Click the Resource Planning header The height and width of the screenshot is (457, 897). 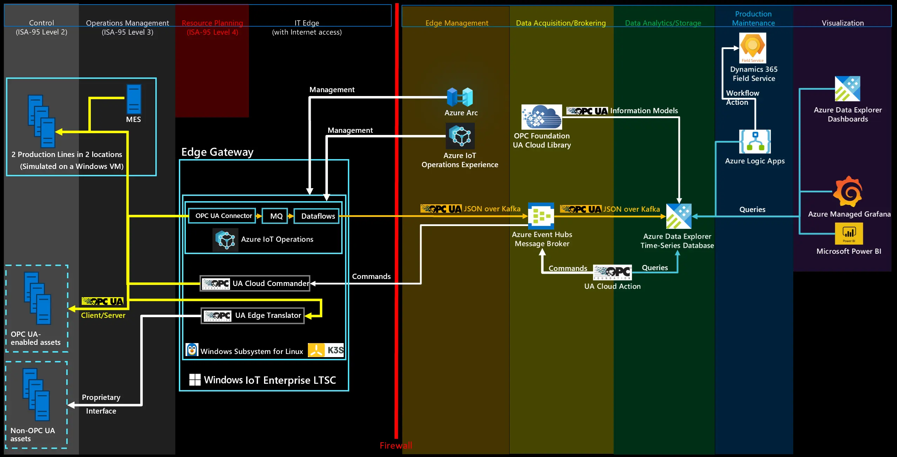[212, 27]
